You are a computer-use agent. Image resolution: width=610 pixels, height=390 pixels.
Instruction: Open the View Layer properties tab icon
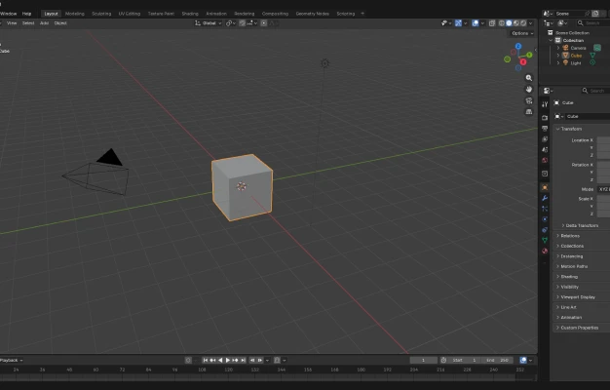(x=545, y=139)
